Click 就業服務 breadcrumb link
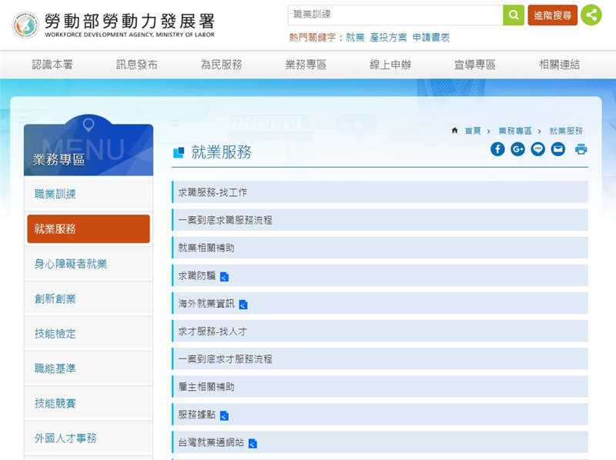The width and height of the screenshot is (616, 460). [x=566, y=131]
